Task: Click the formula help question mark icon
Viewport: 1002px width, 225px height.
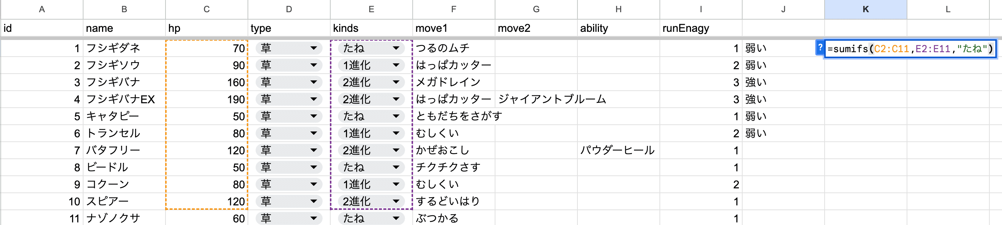Action: 819,48
